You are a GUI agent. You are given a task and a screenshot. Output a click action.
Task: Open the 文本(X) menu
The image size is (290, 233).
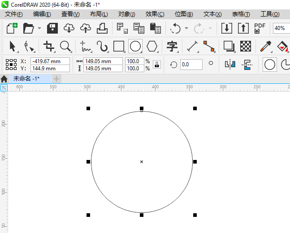click(212, 14)
